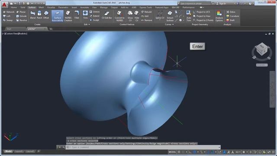Screen dimensions: 277x156
Task: Click the Untrim tool
Action: (x=94, y=12)
